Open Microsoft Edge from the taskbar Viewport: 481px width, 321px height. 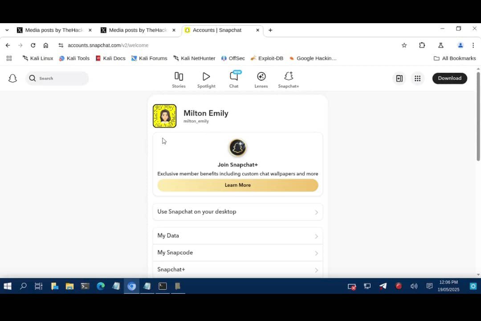point(101,286)
